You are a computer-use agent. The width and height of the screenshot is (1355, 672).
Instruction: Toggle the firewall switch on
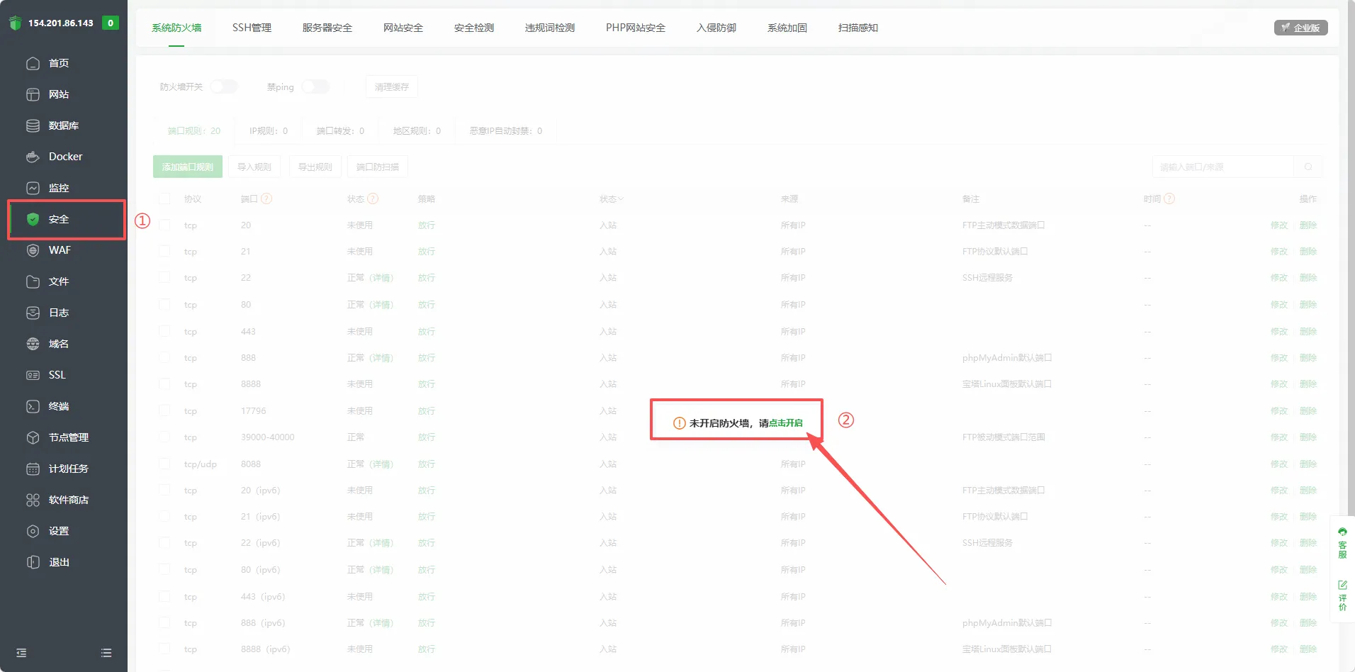click(x=224, y=86)
